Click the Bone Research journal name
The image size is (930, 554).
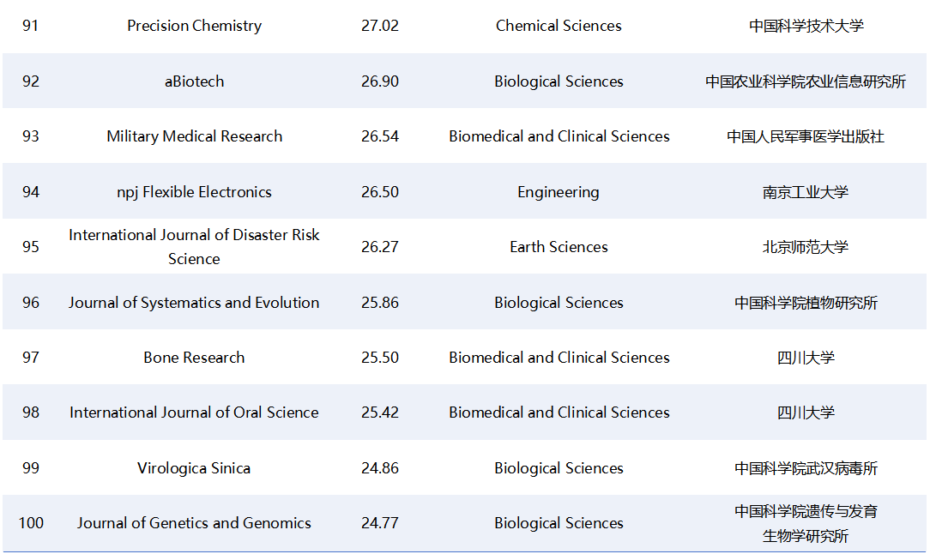194,358
